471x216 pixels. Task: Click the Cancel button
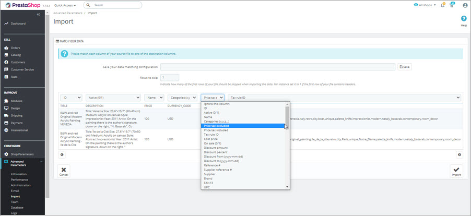pyautogui.click(x=64, y=171)
